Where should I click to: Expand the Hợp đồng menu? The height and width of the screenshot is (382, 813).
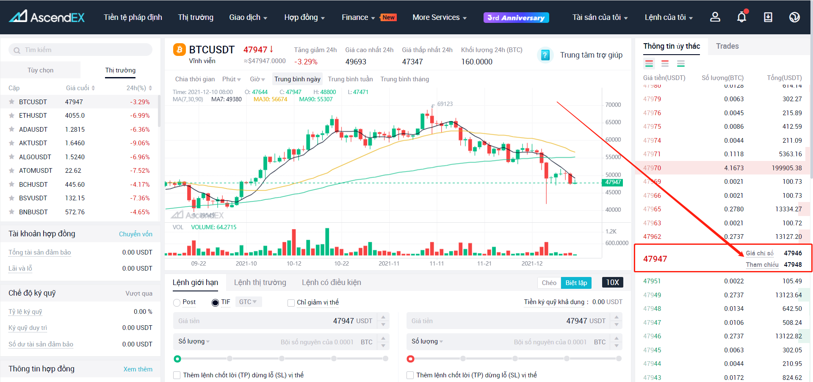304,17
